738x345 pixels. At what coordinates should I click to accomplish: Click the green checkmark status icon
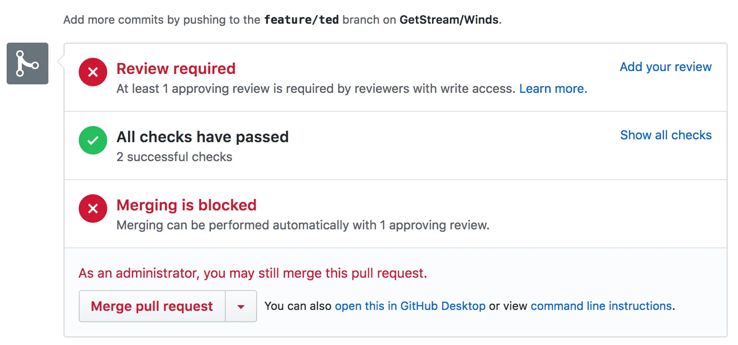click(x=93, y=140)
